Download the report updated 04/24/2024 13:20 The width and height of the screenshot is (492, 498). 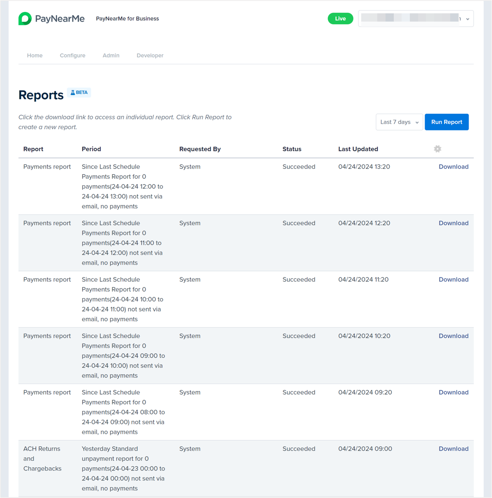[453, 167]
